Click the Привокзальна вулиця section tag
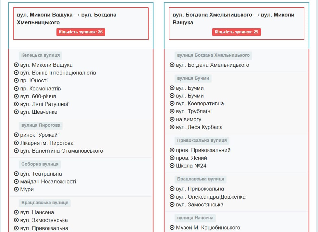This screenshot has width=318, height=232. (202, 140)
